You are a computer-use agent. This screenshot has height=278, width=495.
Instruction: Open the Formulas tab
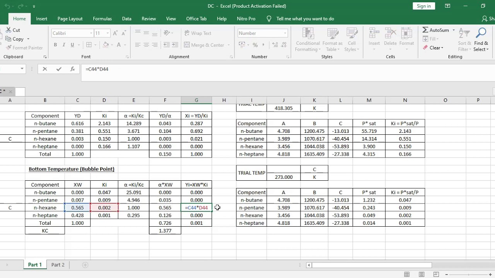[x=102, y=19]
